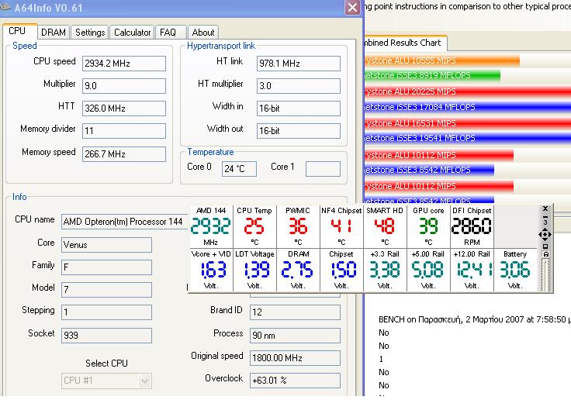Click the +5.00 Rail 5.08 Volt cell
571x417 pixels.
[x=428, y=270]
